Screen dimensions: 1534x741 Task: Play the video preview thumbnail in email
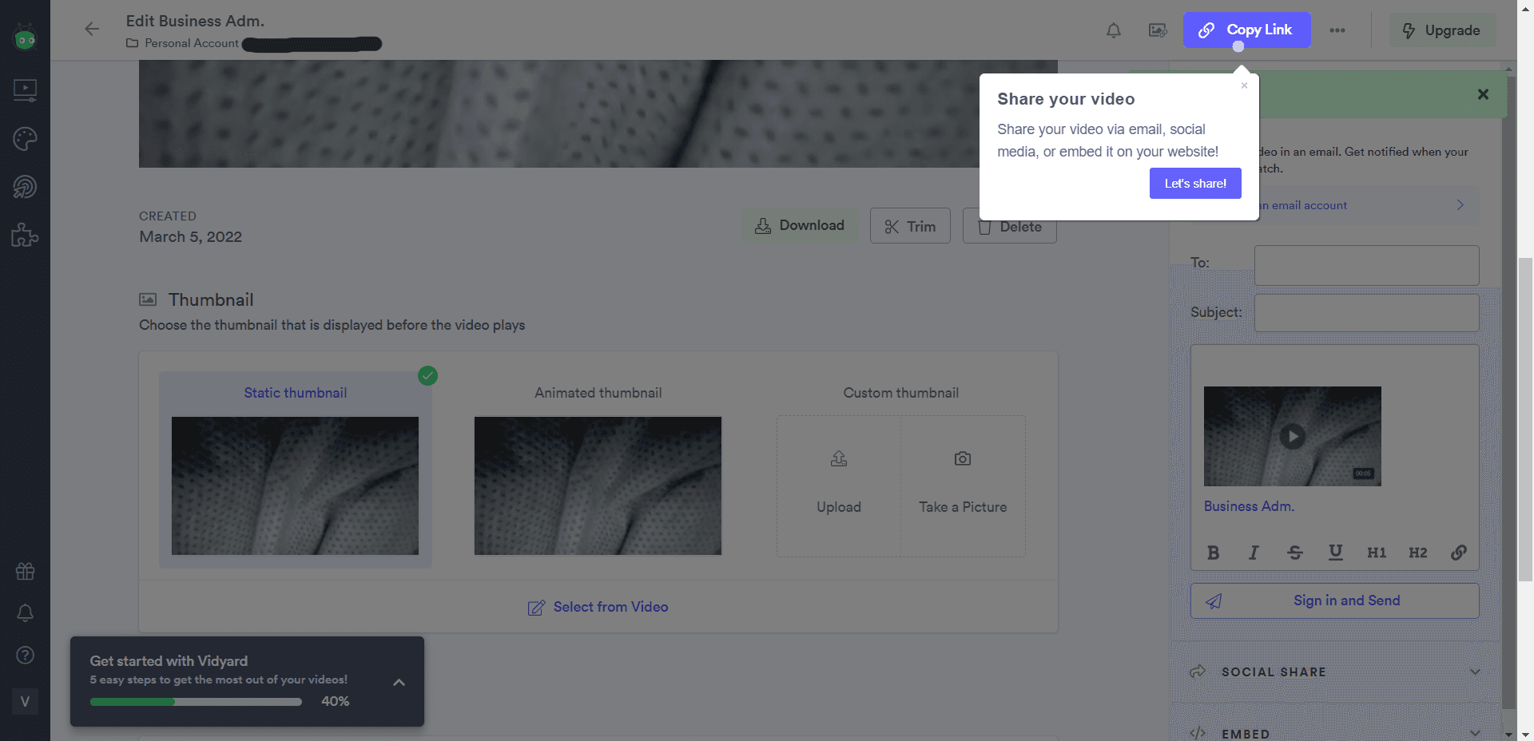pyautogui.click(x=1293, y=436)
